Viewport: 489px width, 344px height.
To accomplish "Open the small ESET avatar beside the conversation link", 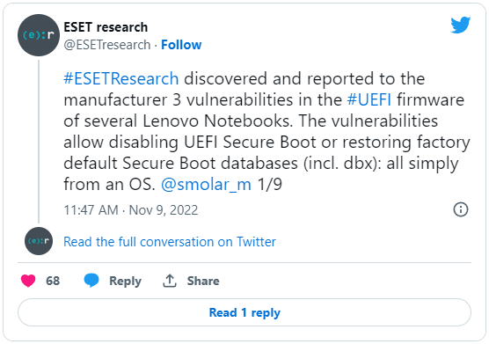I will tap(39, 241).
